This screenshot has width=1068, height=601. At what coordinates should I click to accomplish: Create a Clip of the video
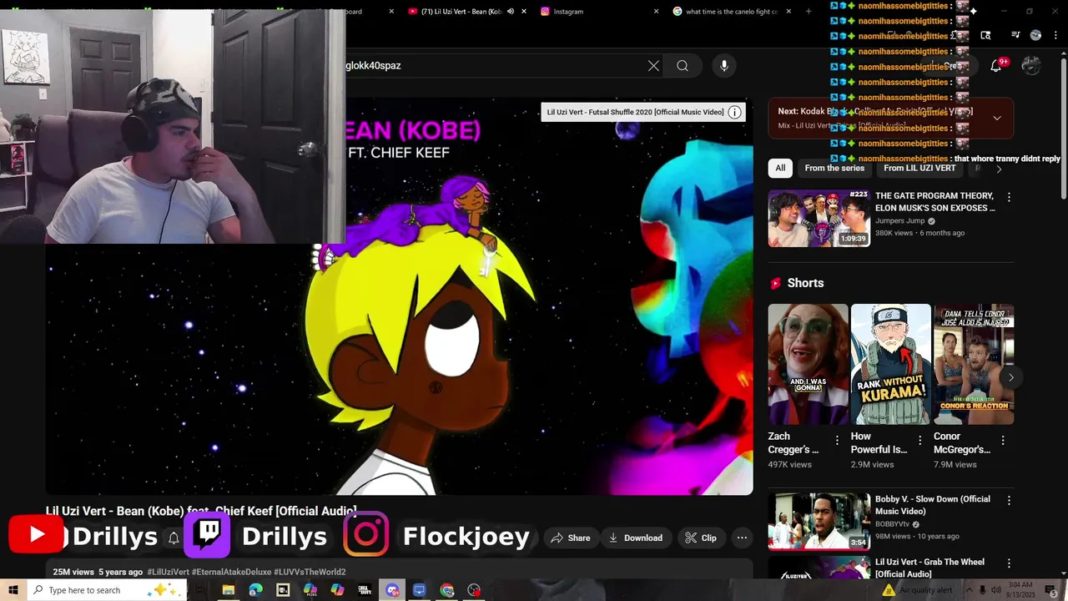point(701,538)
